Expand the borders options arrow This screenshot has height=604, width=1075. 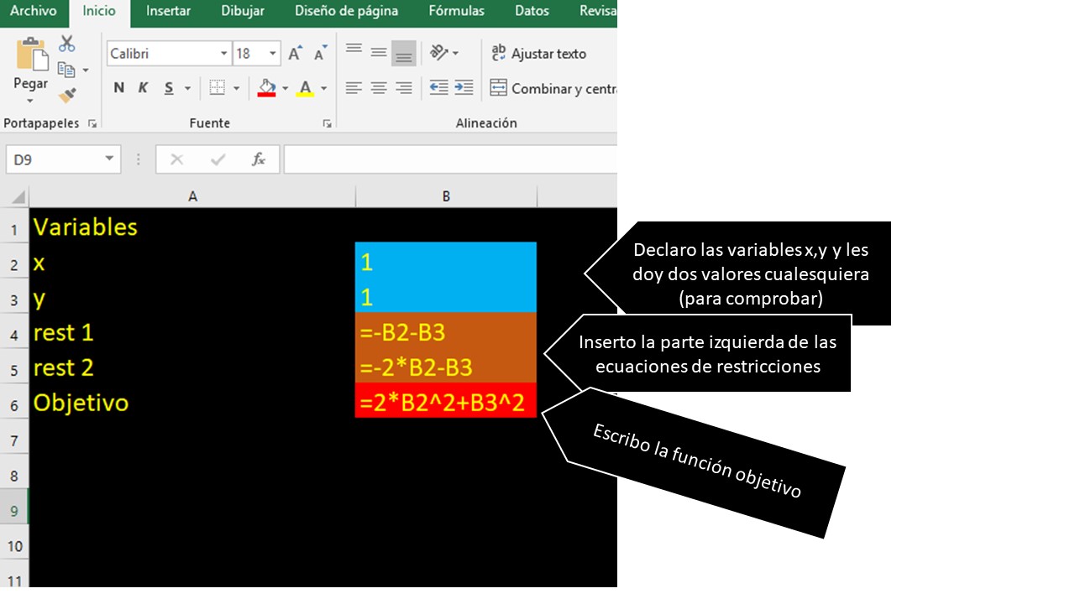(x=236, y=88)
